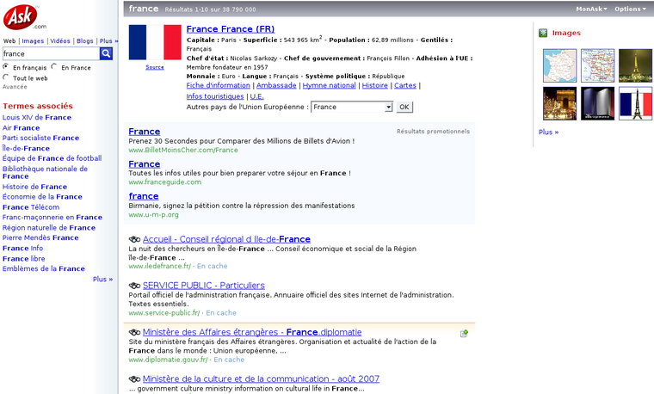Open related term Louis XIV de France
The width and height of the screenshot is (654, 394).
[x=37, y=118]
